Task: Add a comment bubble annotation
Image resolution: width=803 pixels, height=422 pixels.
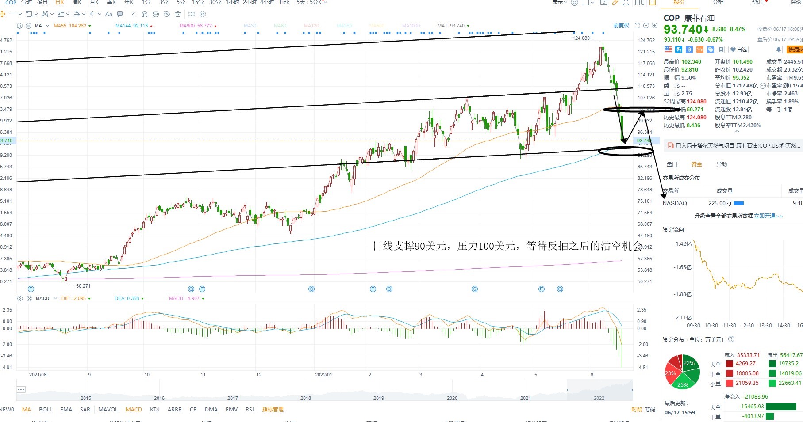Action: tap(120, 14)
